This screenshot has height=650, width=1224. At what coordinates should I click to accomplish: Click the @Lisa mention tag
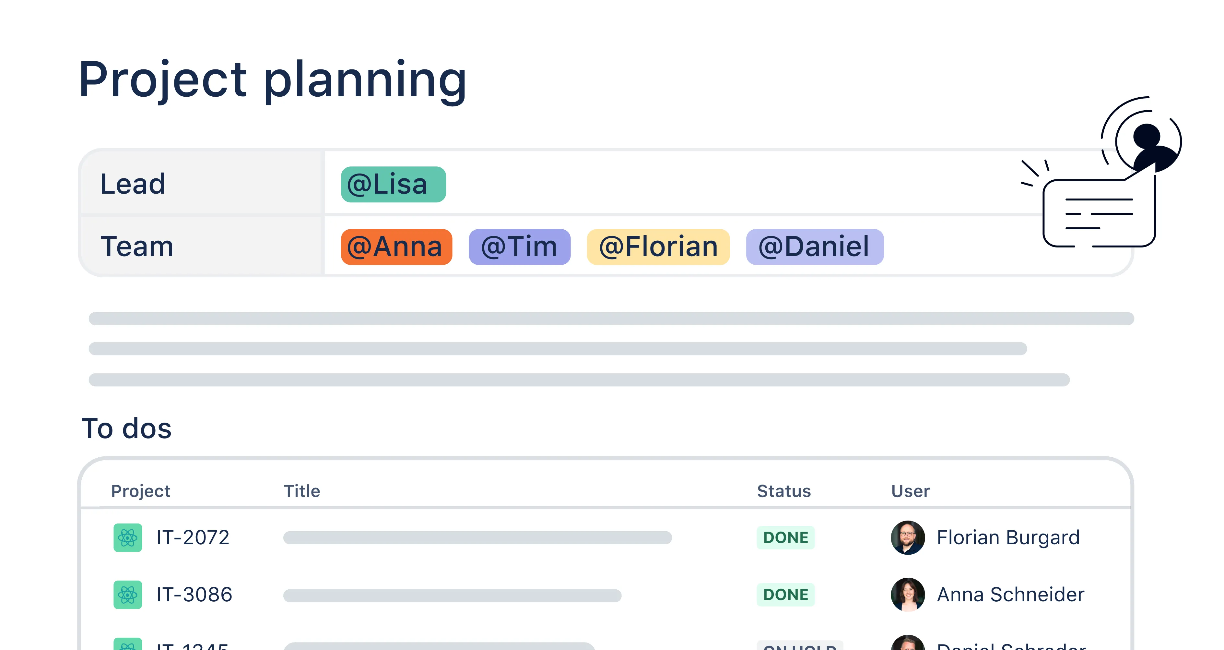[393, 185]
